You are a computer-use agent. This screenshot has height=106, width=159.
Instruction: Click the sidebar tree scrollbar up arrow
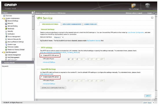(x=33, y=15)
